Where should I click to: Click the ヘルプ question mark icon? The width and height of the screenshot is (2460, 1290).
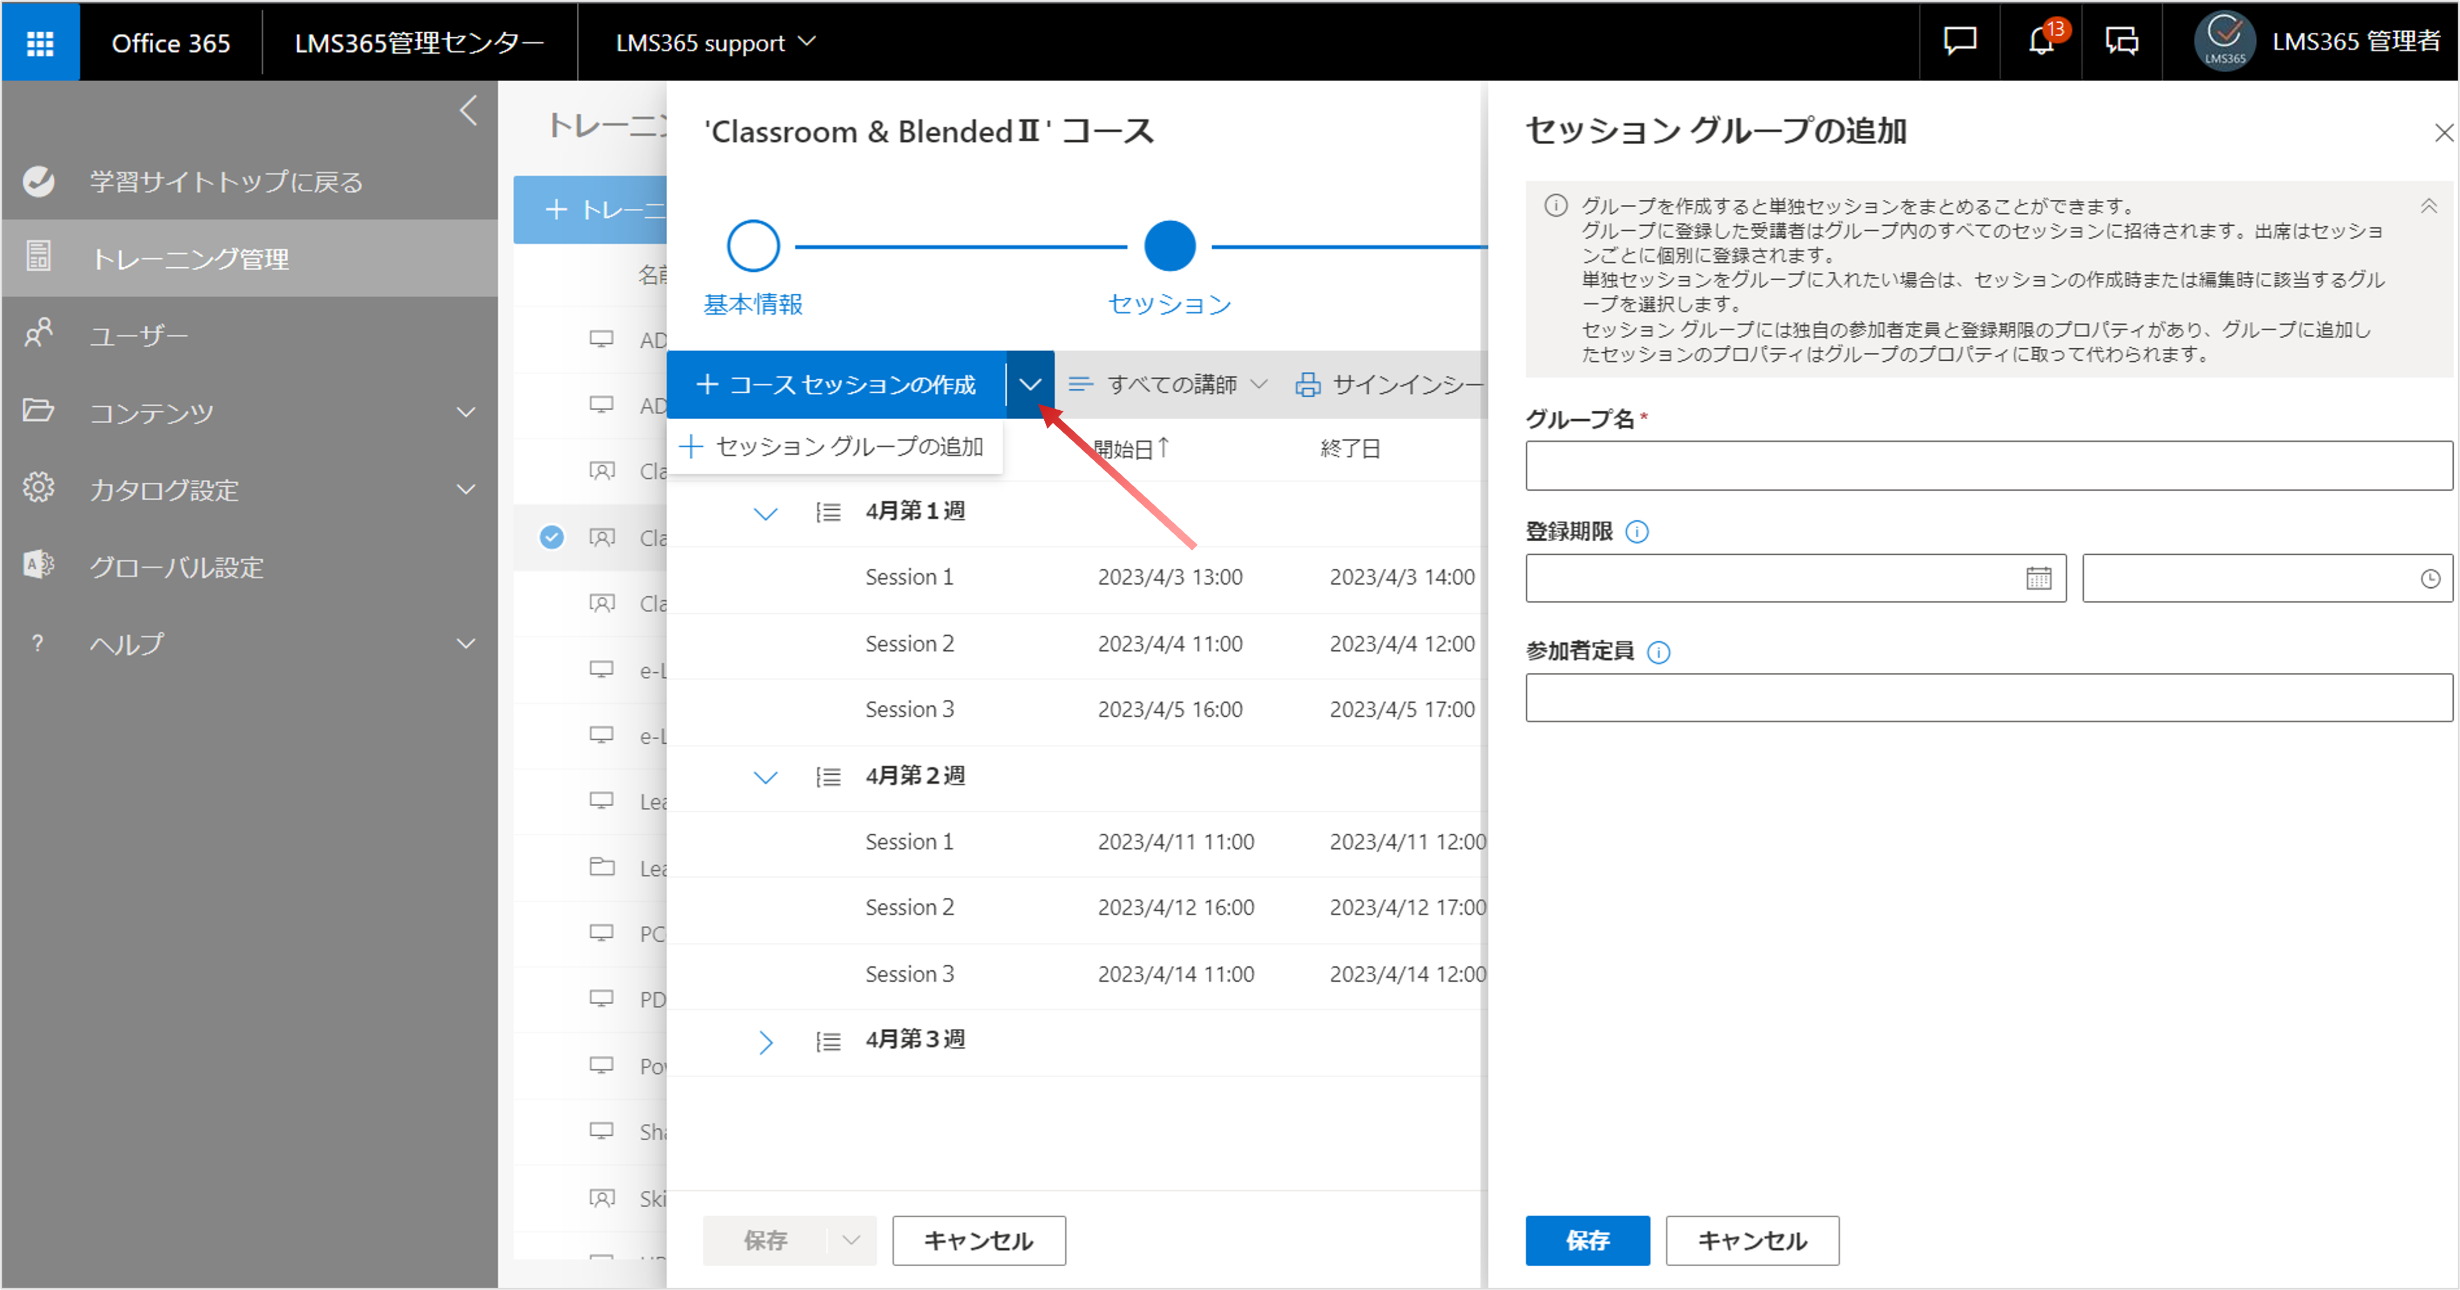(x=37, y=643)
